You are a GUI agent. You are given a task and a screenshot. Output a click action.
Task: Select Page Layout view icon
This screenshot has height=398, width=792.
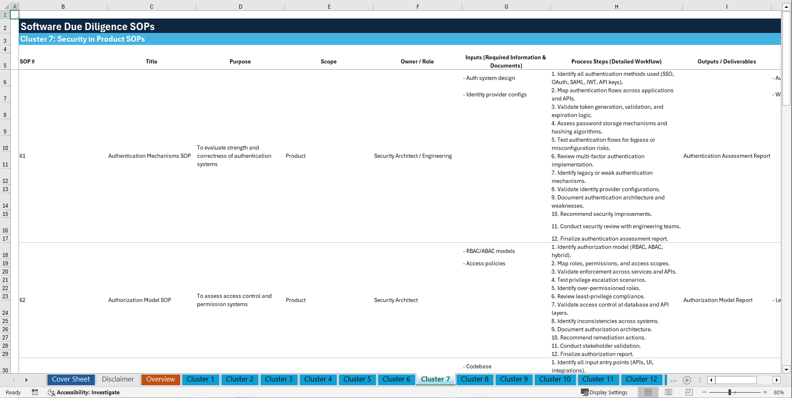click(x=668, y=392)
